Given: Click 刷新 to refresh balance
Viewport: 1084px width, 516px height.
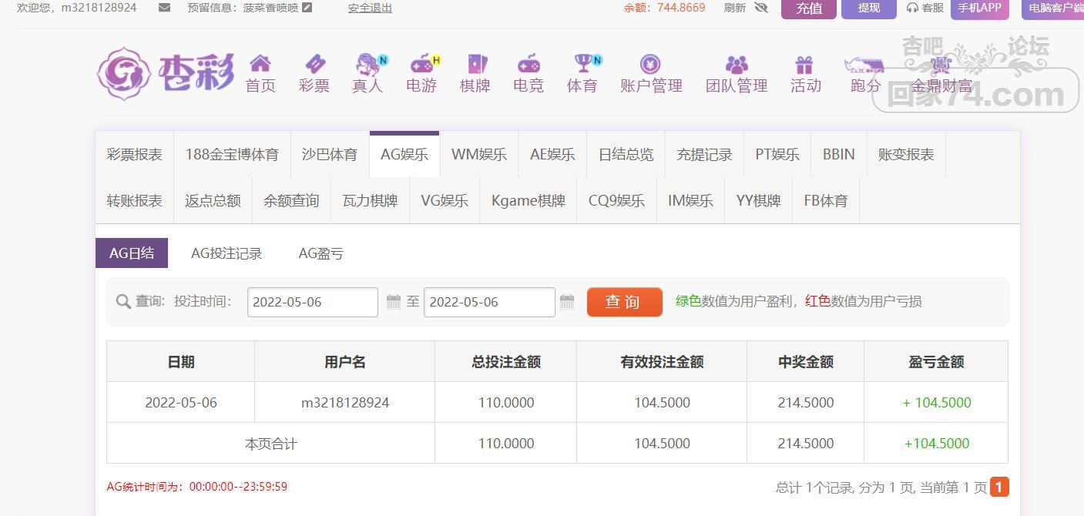Looking at the screenshot, I should [735, 8].
